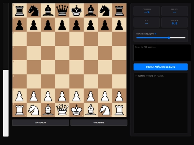Select the black knight on b8

click(34, 10)
